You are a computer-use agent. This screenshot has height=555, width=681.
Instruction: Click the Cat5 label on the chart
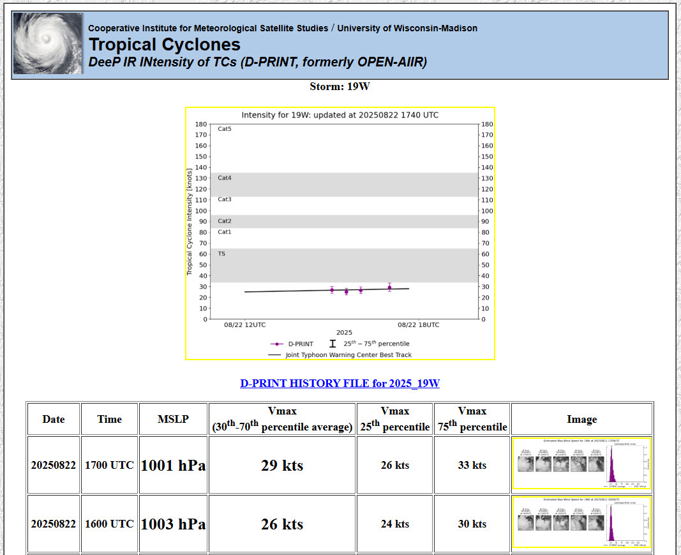click(225, 129)
